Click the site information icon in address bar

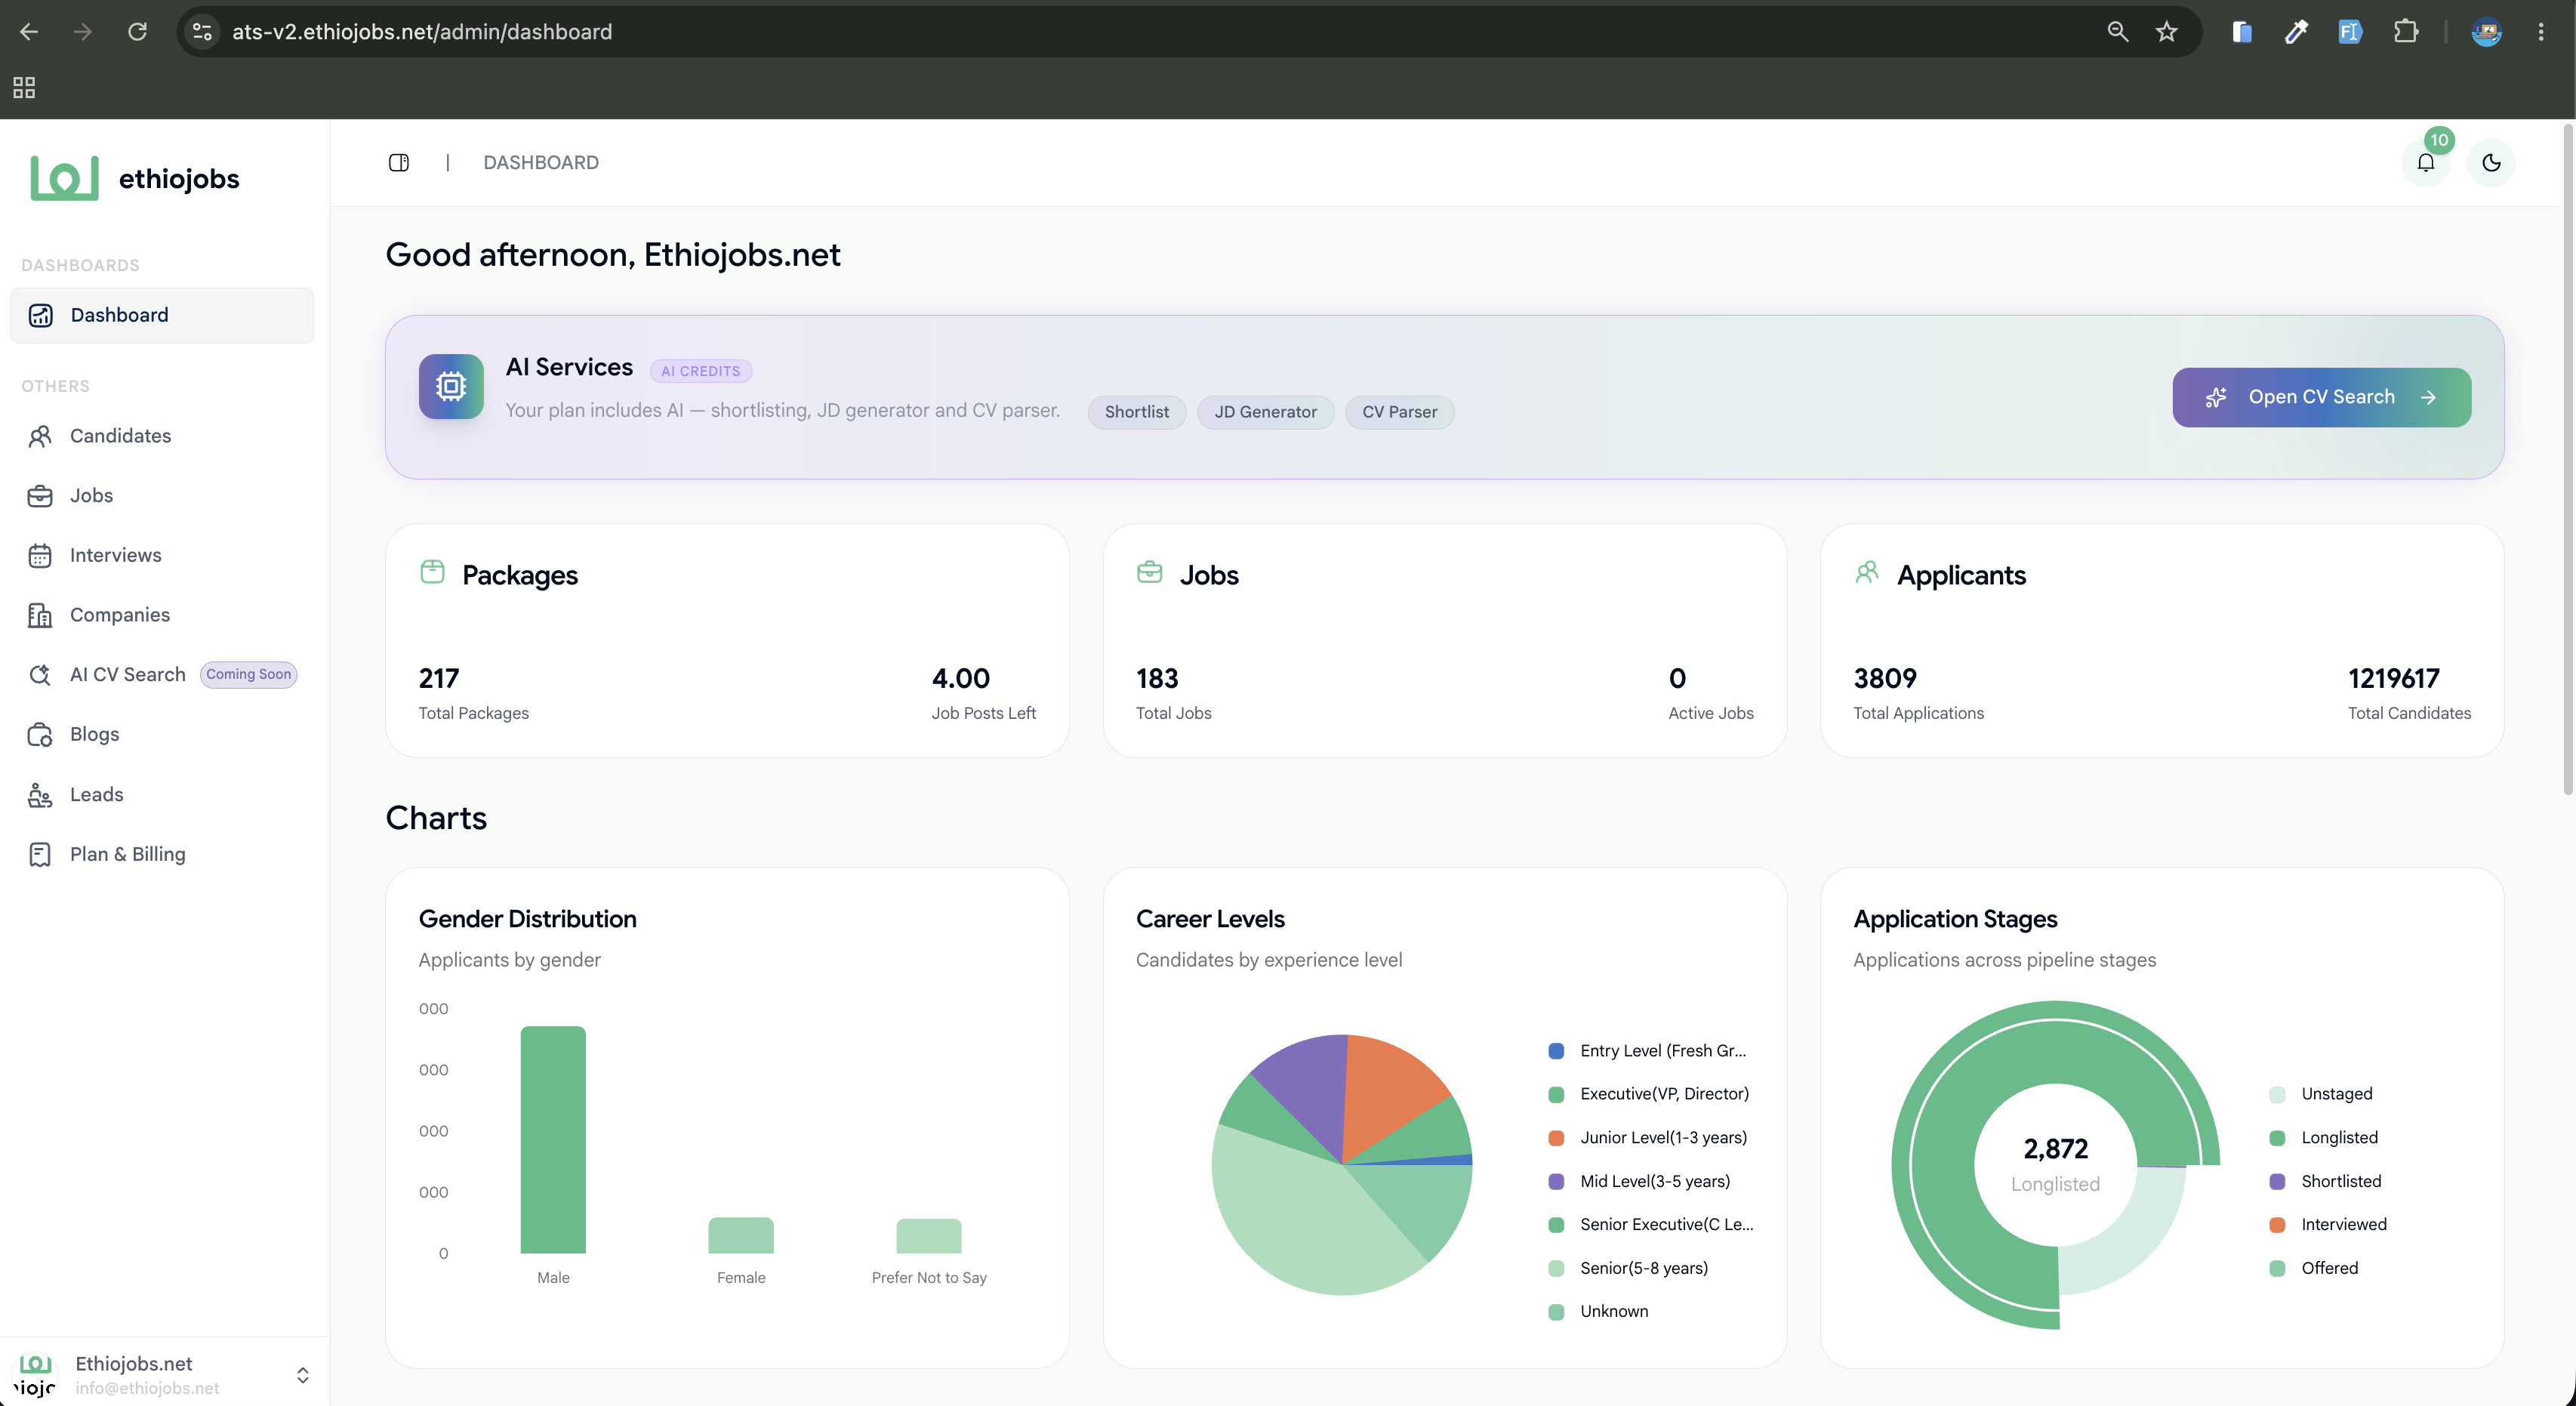pos(202,32)
